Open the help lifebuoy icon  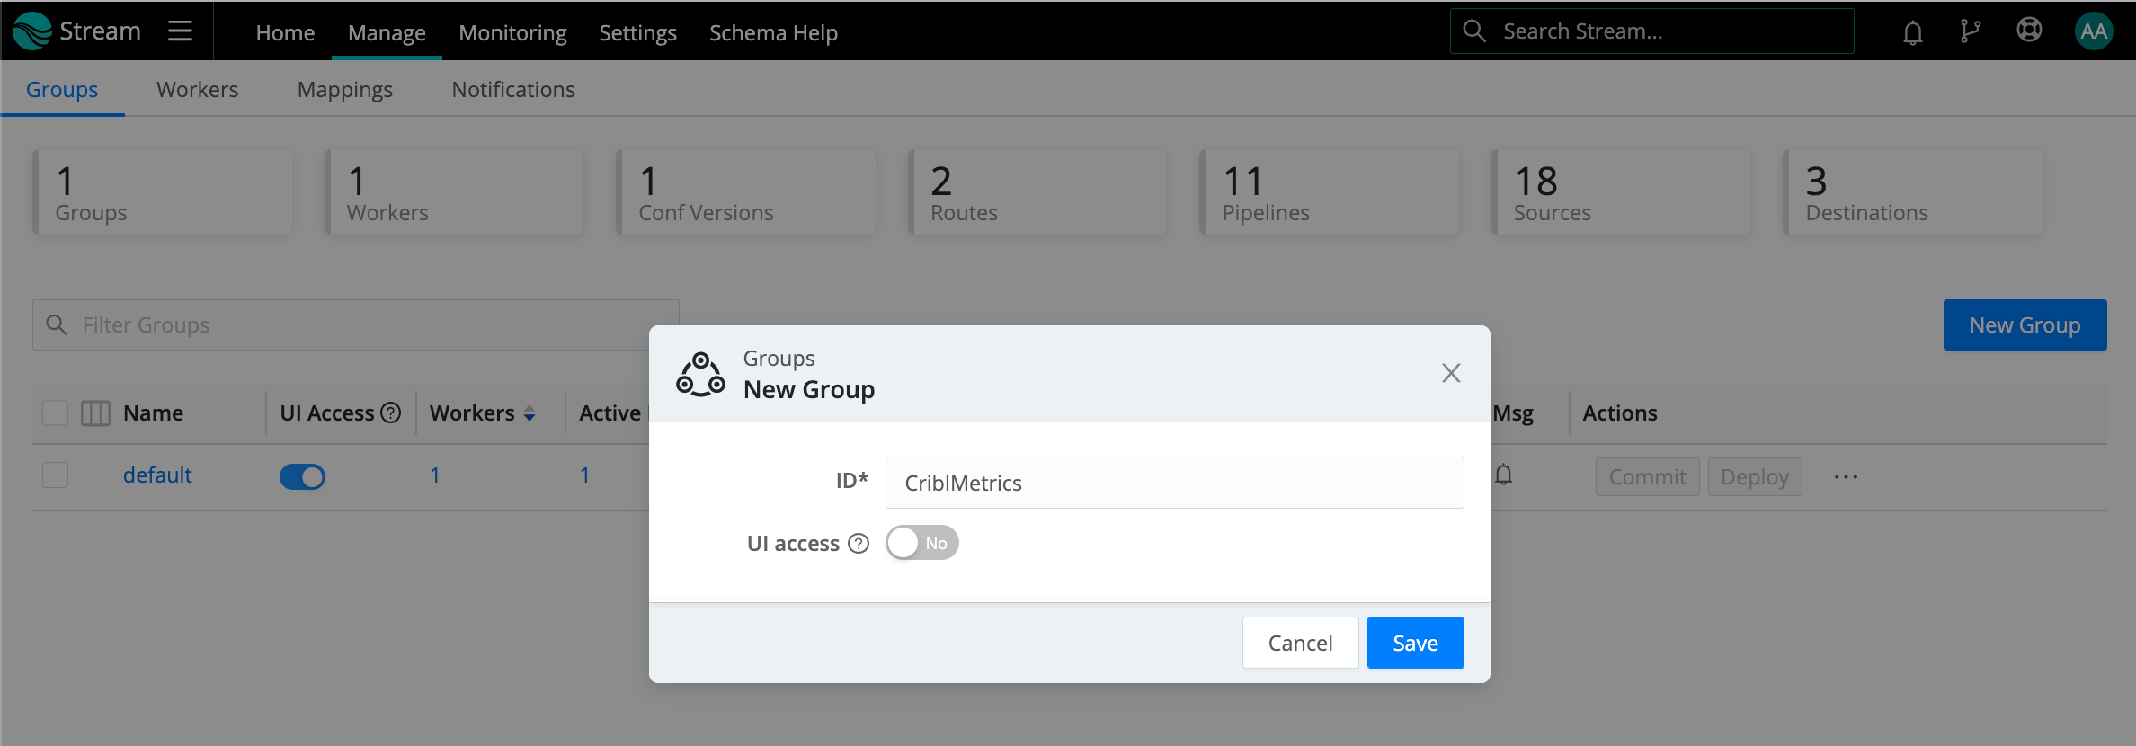pos(2029,31)
